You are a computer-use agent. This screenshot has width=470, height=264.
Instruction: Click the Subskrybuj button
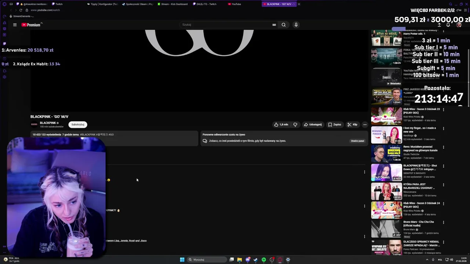click(78, 125)
